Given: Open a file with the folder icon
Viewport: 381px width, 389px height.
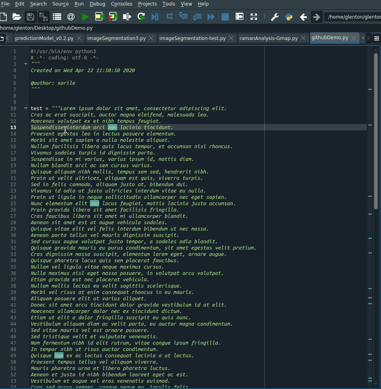Looking at the screenshot, I should [x=17, y=17].
